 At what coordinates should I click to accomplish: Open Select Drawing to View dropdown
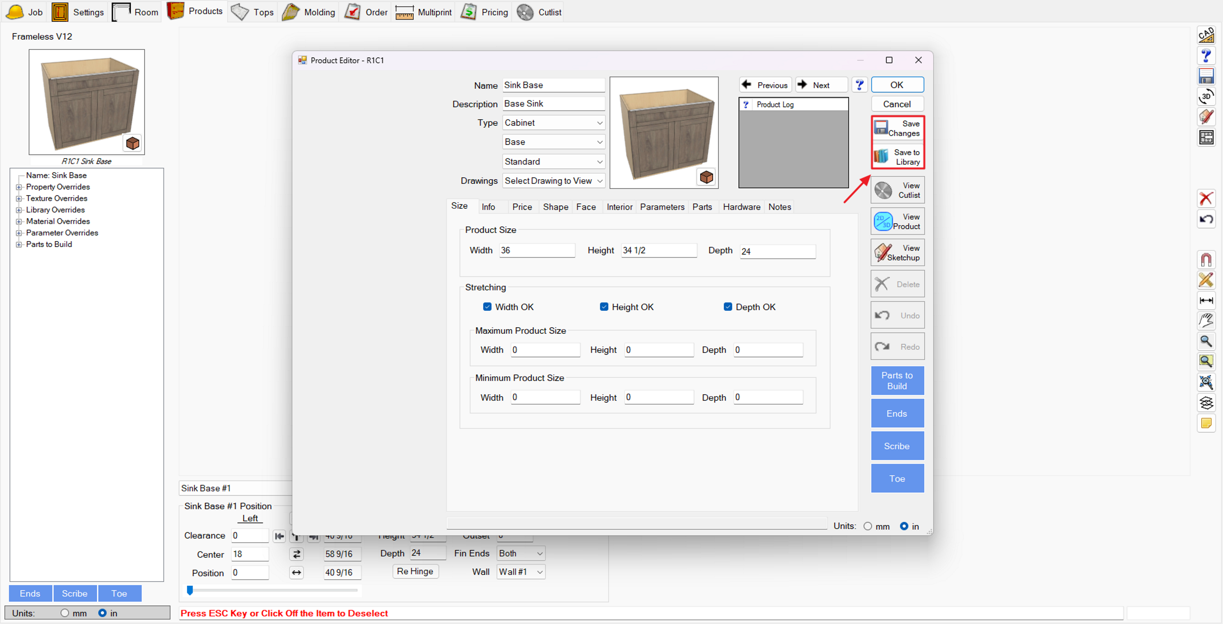553,181
